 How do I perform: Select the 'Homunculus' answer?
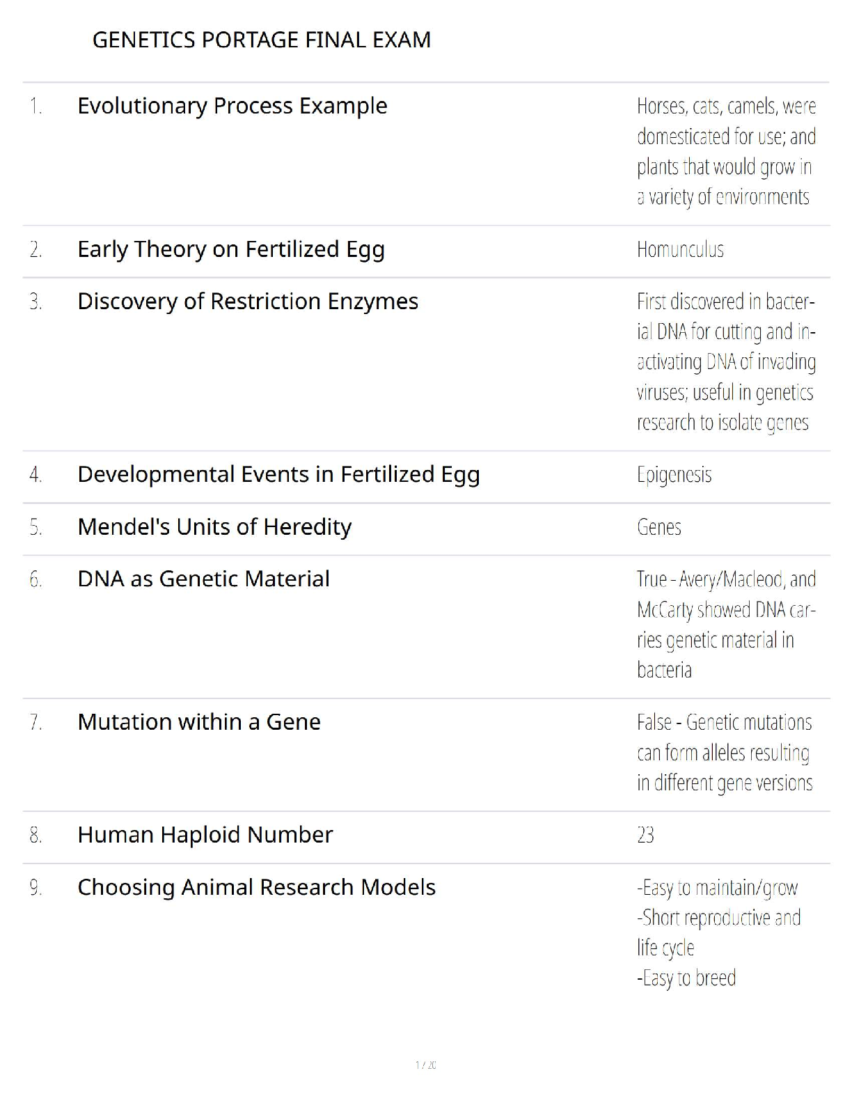pyautogui.click(x=680, y=249)
